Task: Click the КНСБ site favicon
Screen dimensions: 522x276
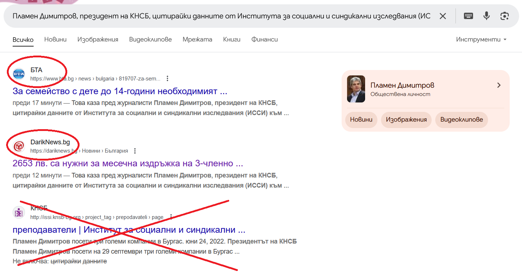Action: click(x=18, y=212)
